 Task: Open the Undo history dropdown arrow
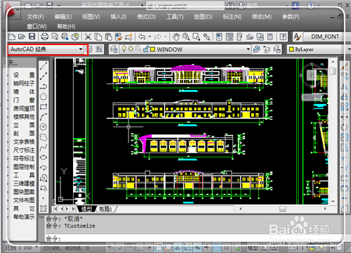tap(150, 37)
